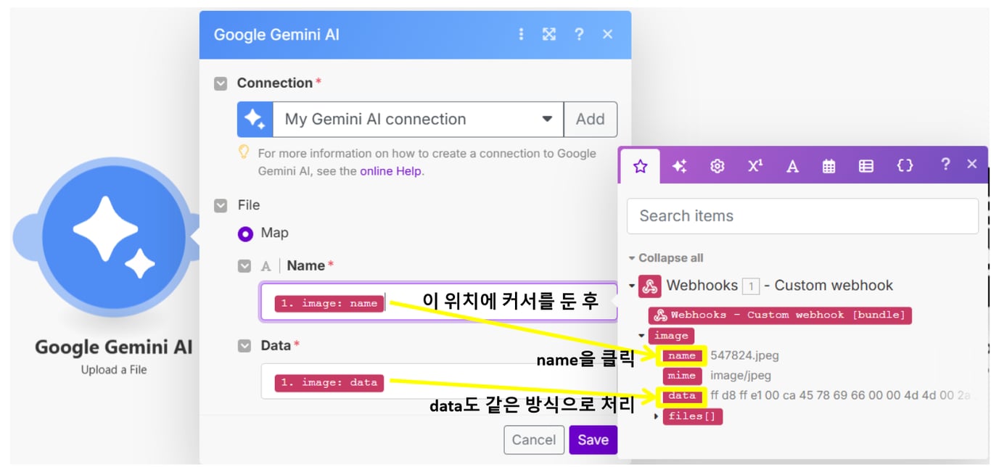Screen dimensions: 991x467
Task: Open the Google Gemini AI module circle
Action: point(112,236)
